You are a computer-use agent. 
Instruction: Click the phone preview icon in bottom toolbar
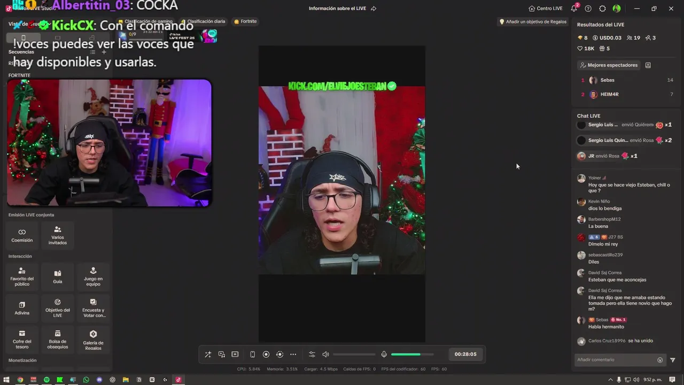pyautogui.click(x=252, y=355)
